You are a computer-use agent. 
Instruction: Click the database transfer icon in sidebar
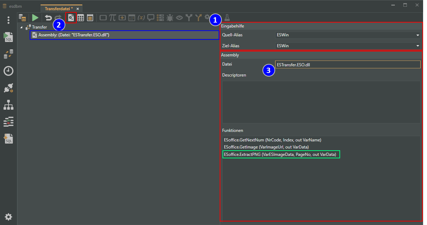pos(8,54)
